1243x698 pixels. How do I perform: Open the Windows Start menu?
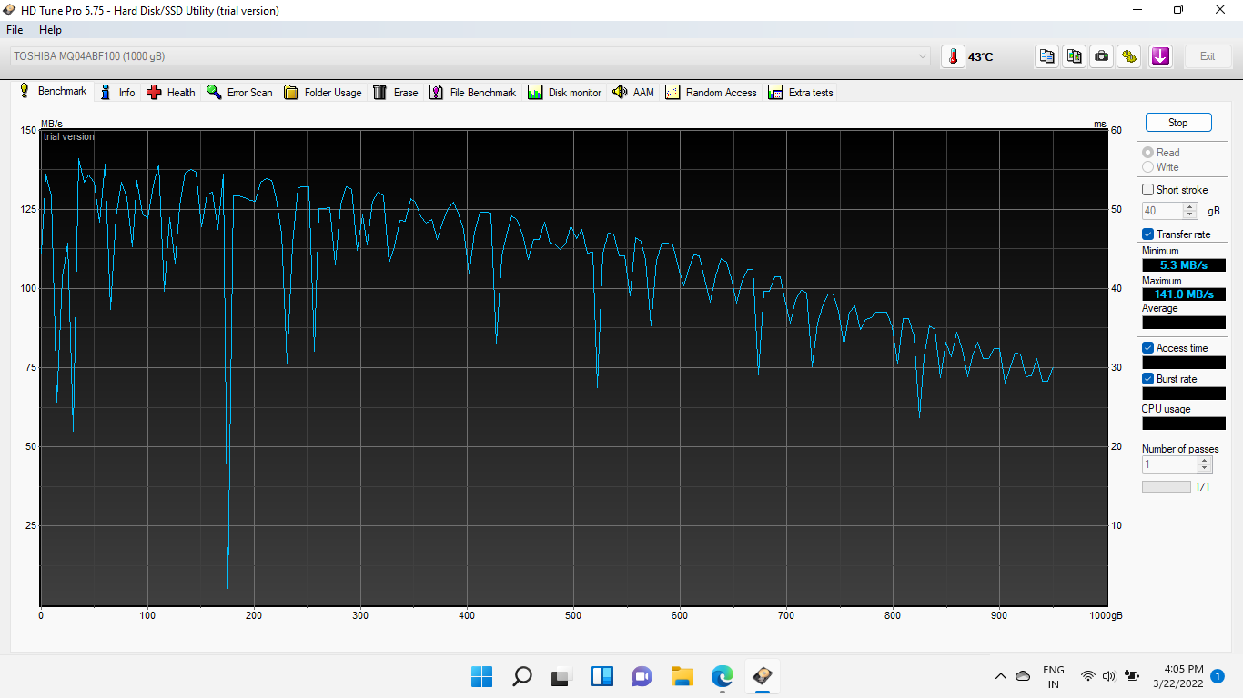(x=481, y=676)
